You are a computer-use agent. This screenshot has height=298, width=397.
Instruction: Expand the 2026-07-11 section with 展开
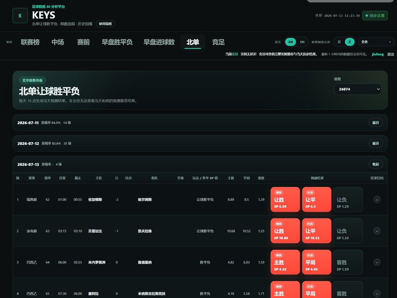[x=375, y=123]
